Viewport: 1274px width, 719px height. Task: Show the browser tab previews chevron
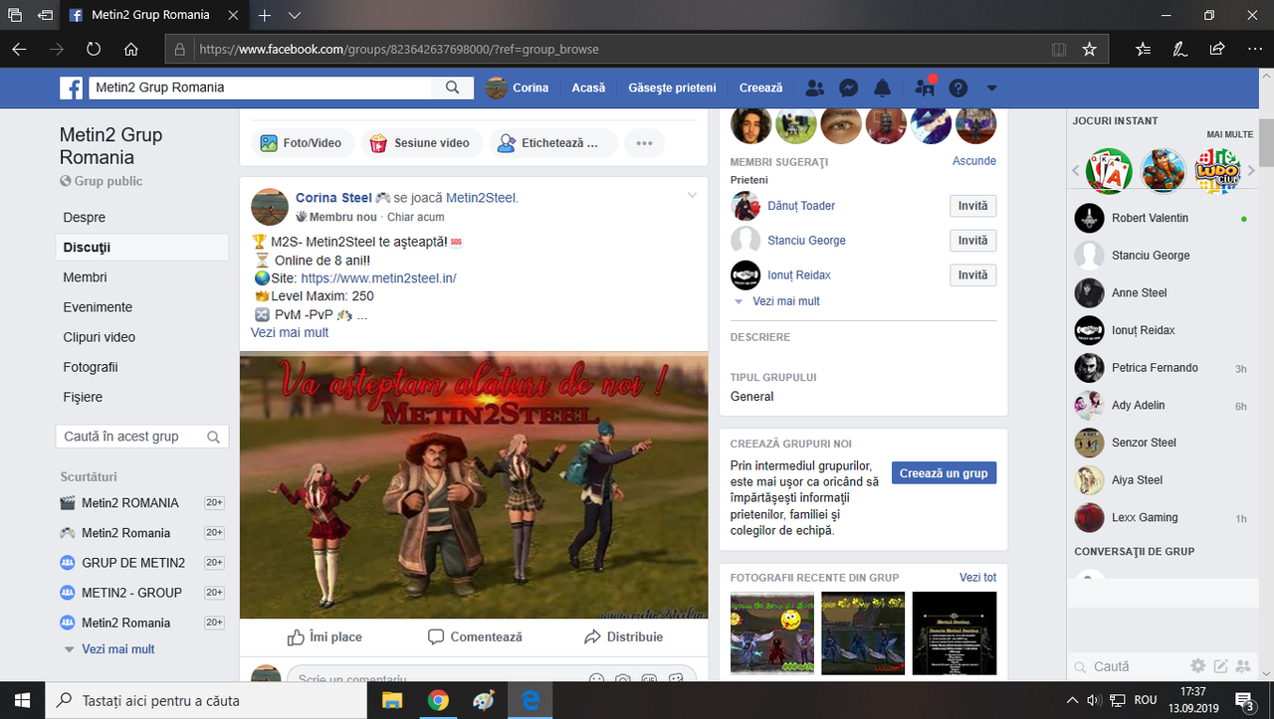point(295,16)
